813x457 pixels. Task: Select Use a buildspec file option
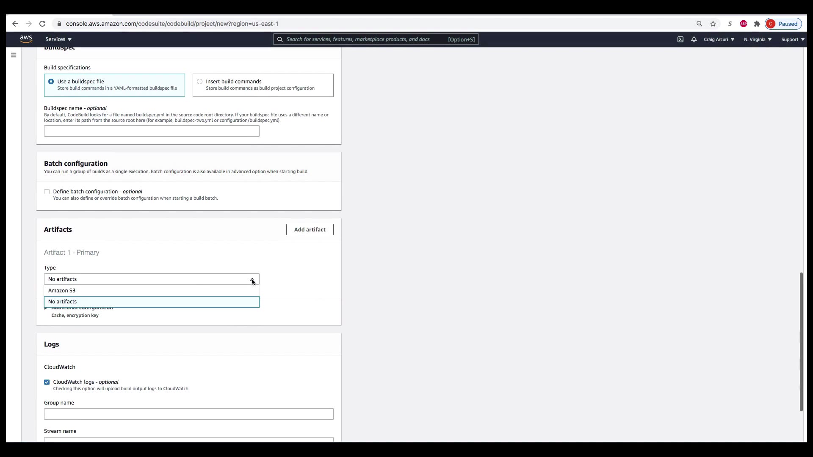pyautogui.click(x=51, y=81)
